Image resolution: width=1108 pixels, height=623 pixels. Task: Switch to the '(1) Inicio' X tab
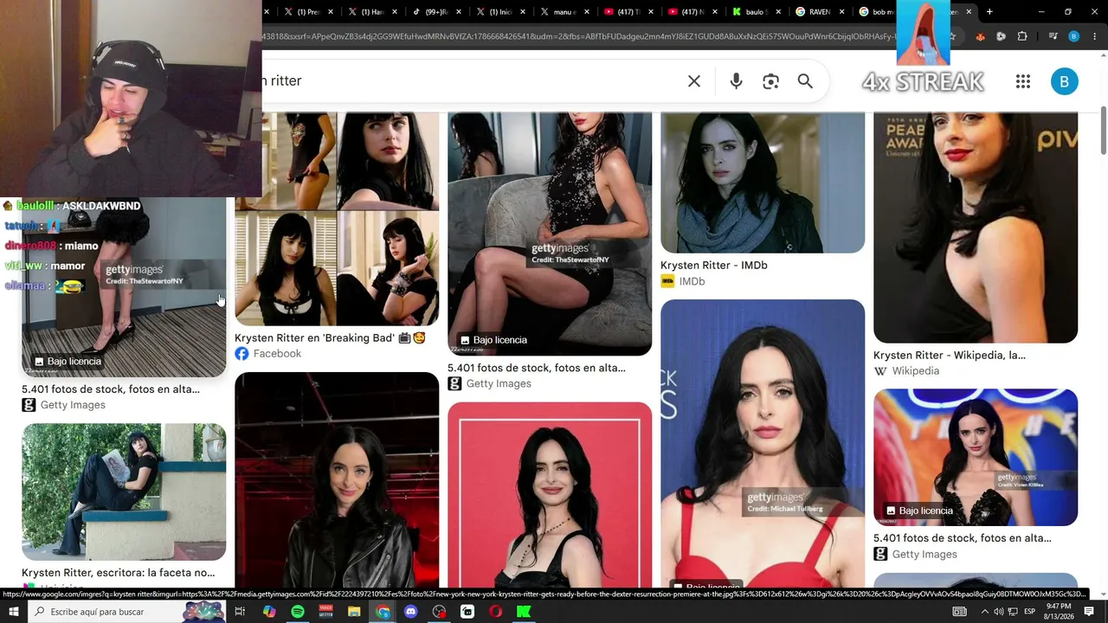point(500,12)
